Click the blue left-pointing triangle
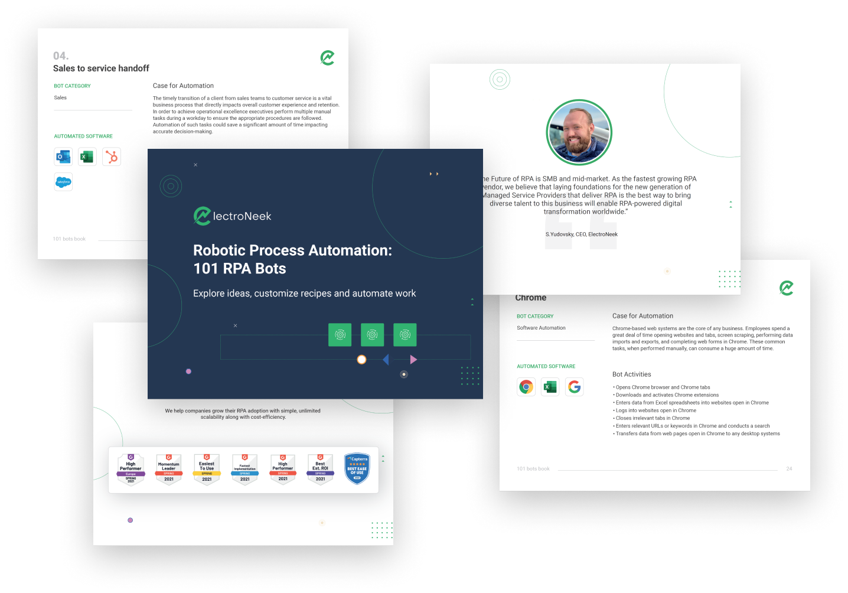848x593 pixels. (386, 359)
